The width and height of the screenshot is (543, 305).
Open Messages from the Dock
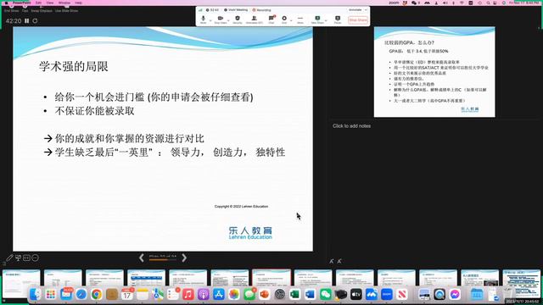pos(249,295)
